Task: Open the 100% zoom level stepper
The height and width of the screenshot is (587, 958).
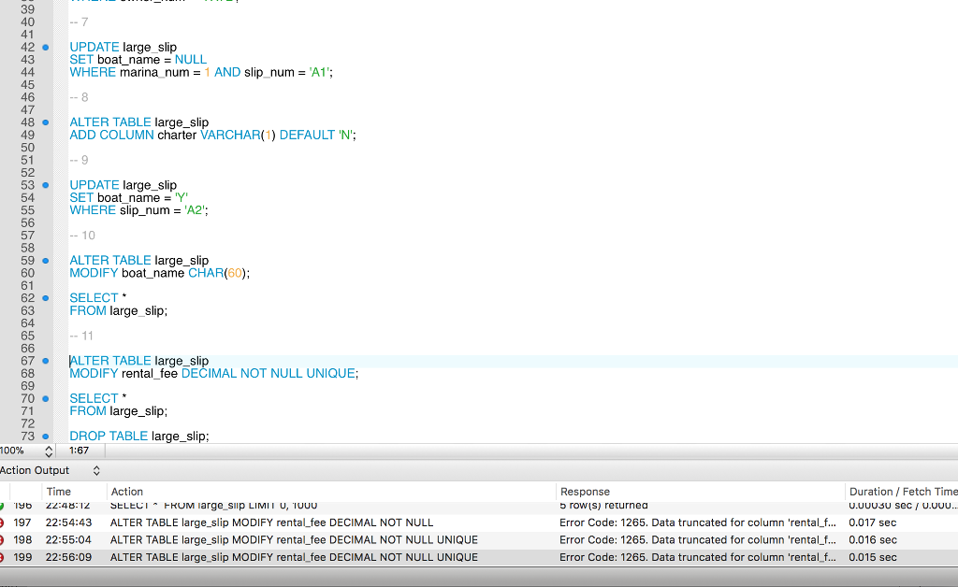Action: 49,451
